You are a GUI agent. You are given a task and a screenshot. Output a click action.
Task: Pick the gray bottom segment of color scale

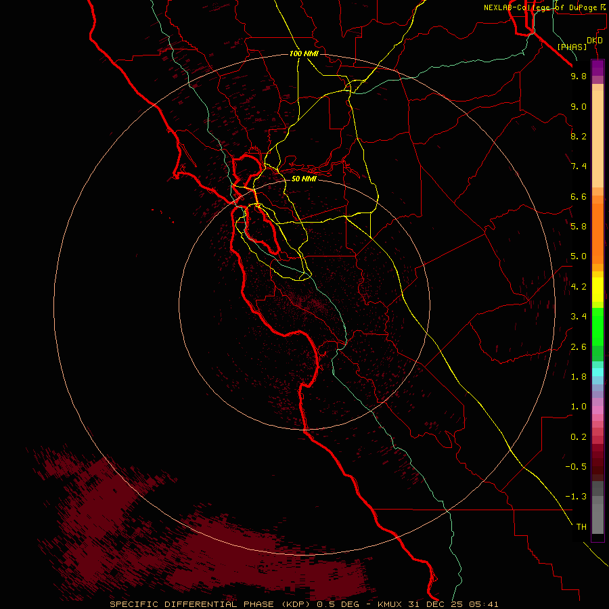coord(597,519)
